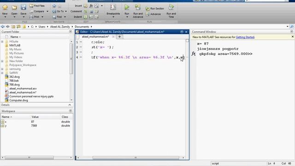Click the Run and Advance icon

[x=138, y=7]
